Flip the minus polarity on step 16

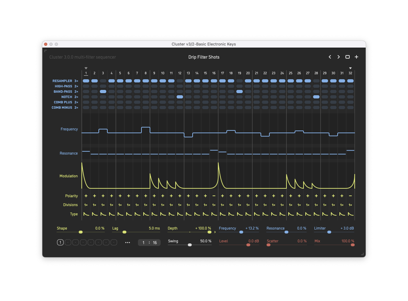point(214,196)
